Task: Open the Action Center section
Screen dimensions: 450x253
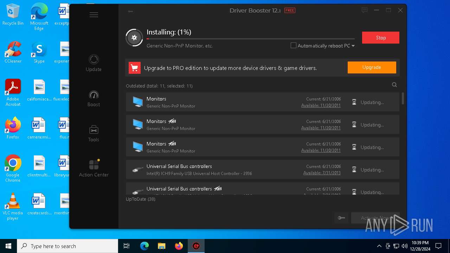Action: tap(94, 168)
